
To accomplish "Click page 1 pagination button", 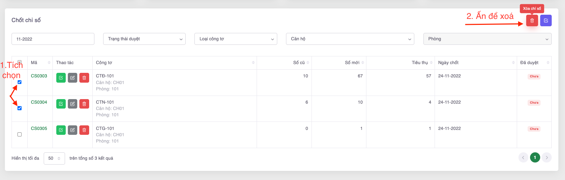I will coord(535,158).
